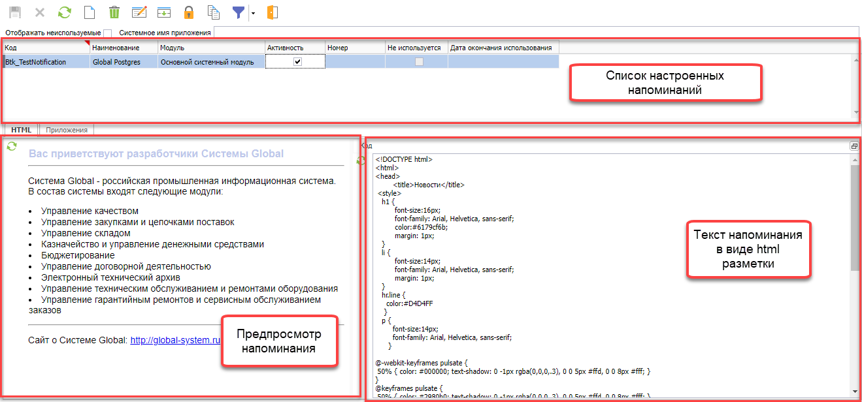
Task: Switch to the 'Приложения' tab
Action: click(x=67, y=130)
